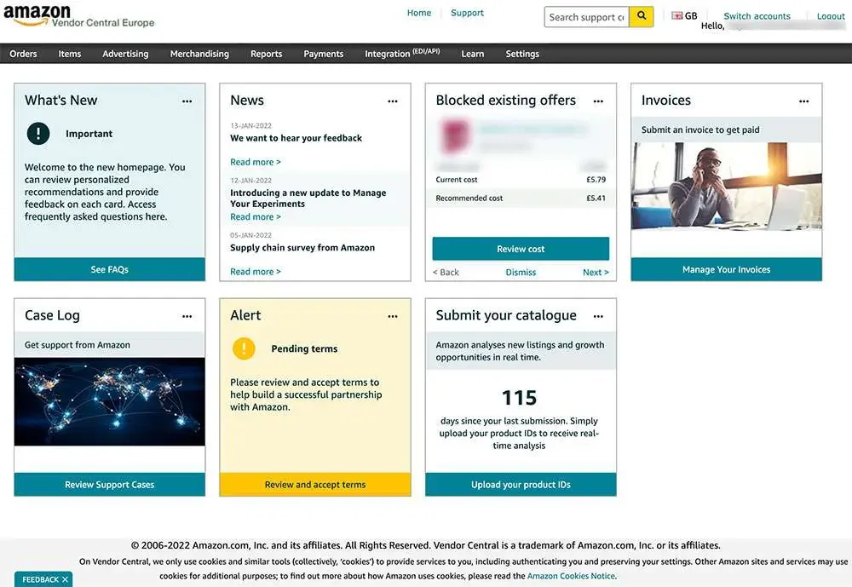Click the 115 days count
The width and height of the screenshot is (852, 587).
[x=520, y=397]
